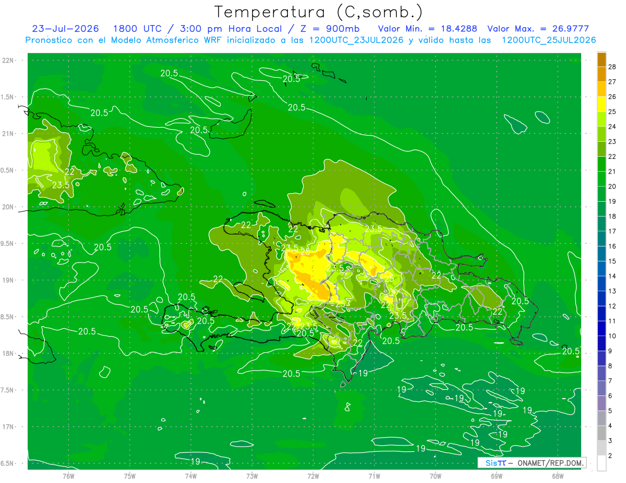
Task: Click the "72W" longitude axis label
Action: (x=313, y=476)
